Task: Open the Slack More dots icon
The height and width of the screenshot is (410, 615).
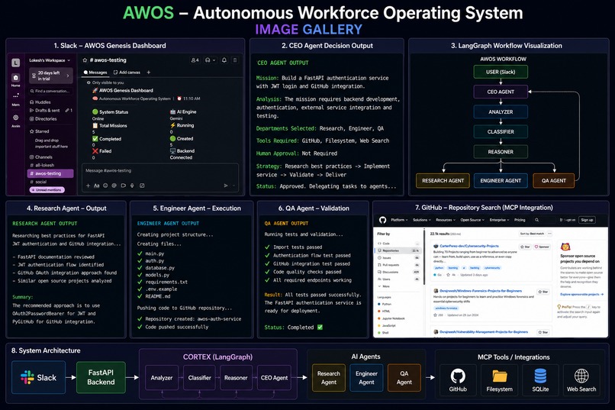Action: pos(16,95)
